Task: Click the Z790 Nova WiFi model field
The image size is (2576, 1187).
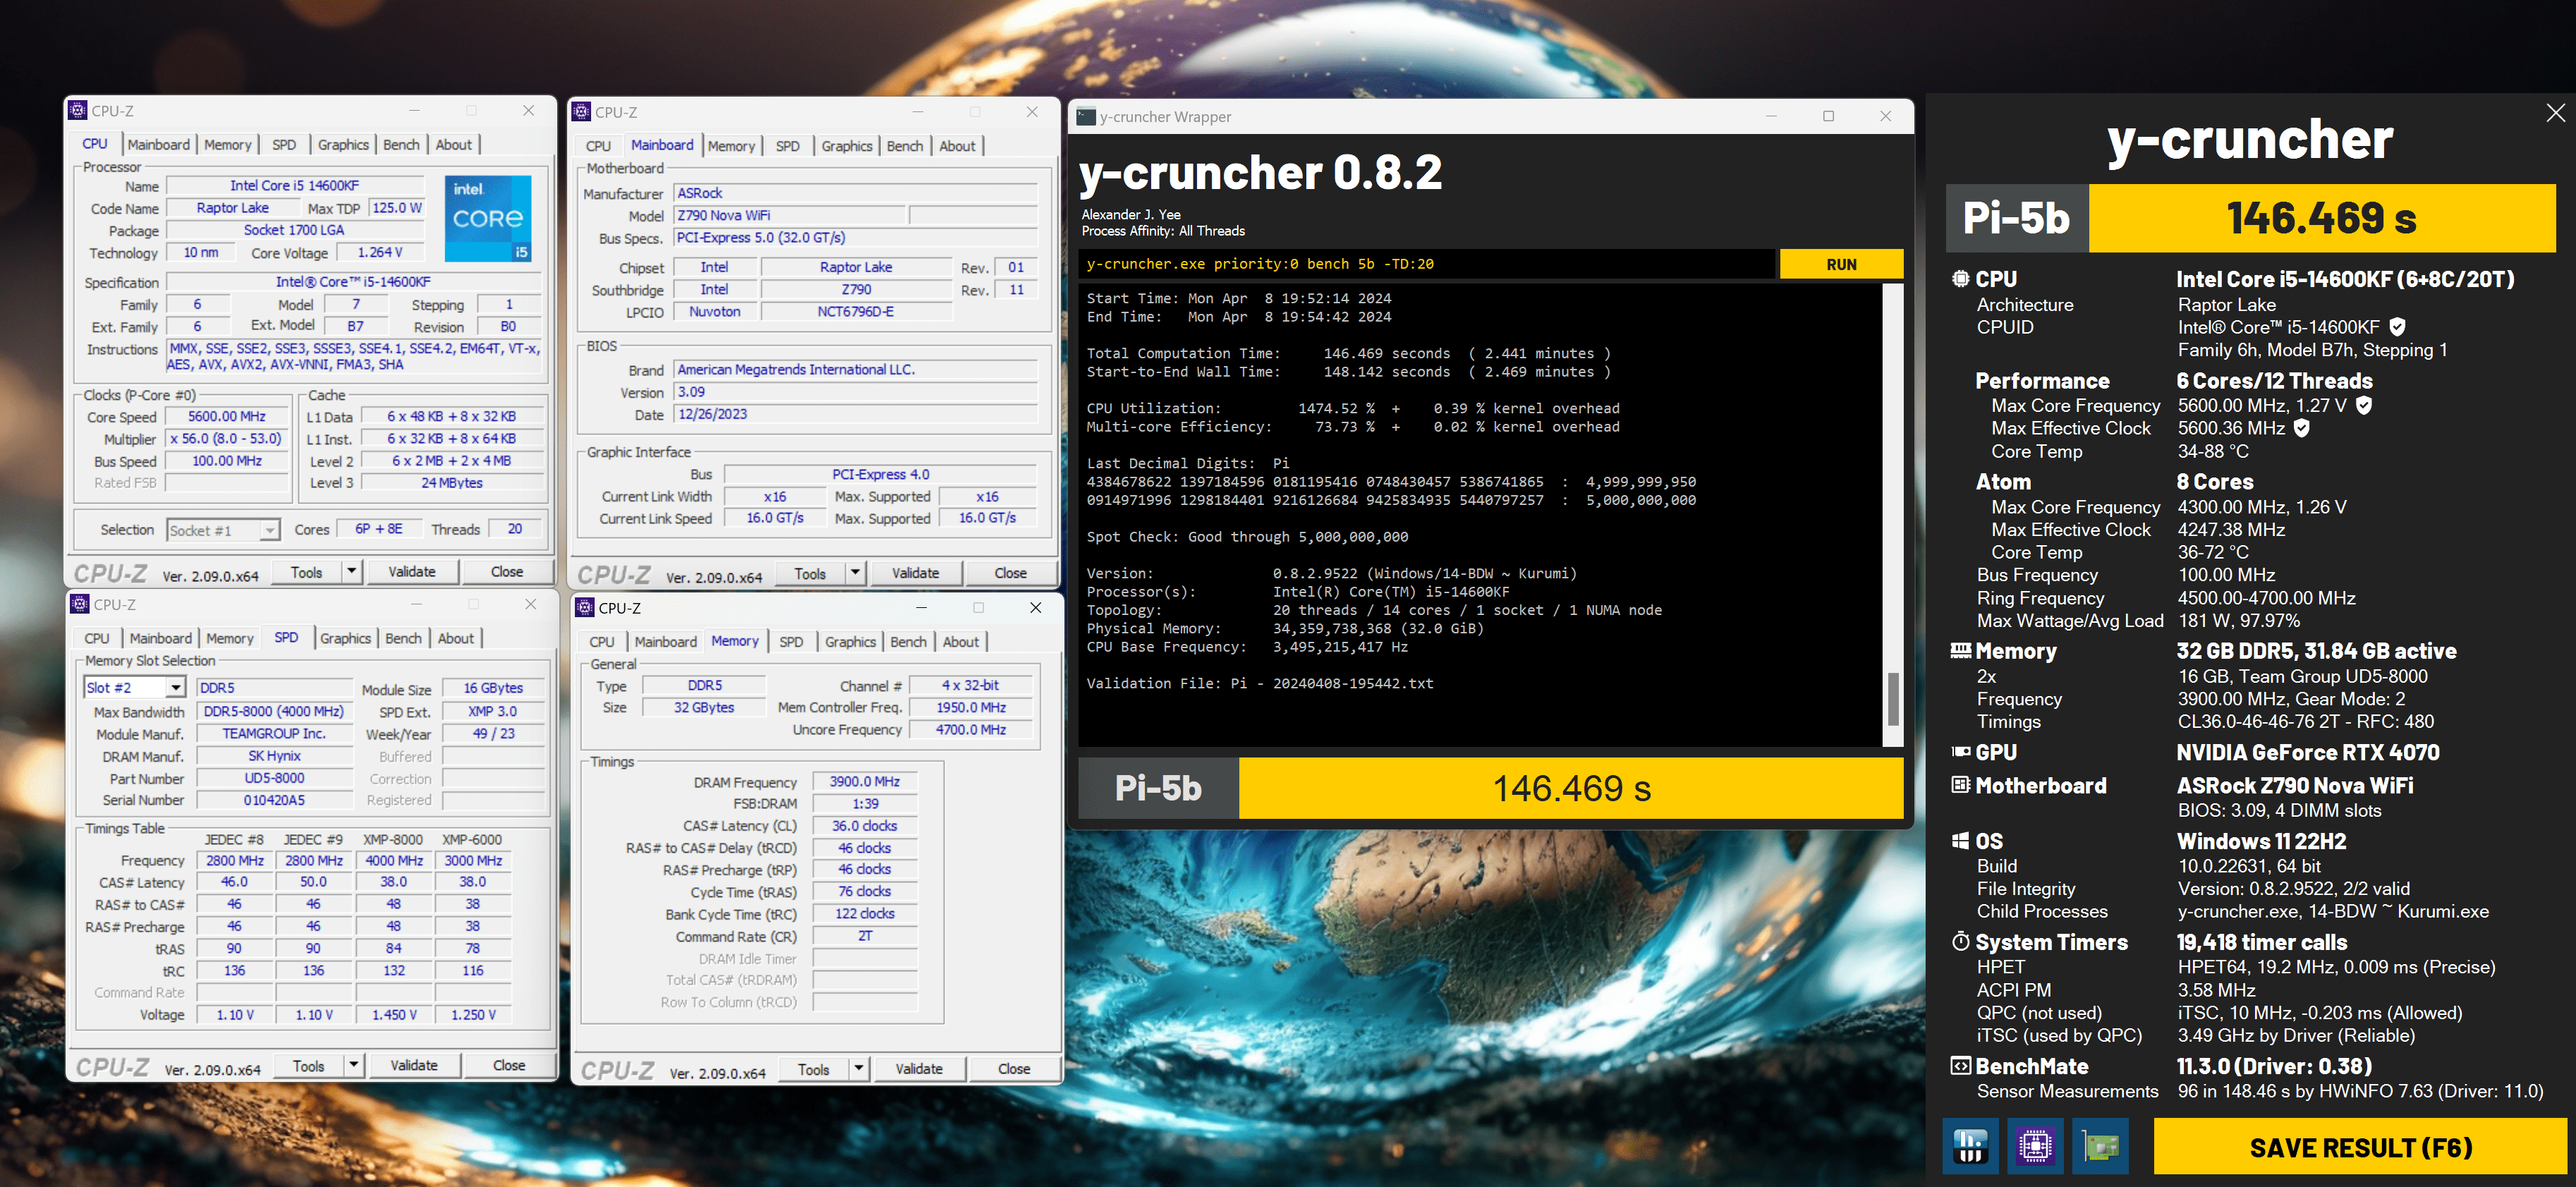Action: tap(789, 215)
